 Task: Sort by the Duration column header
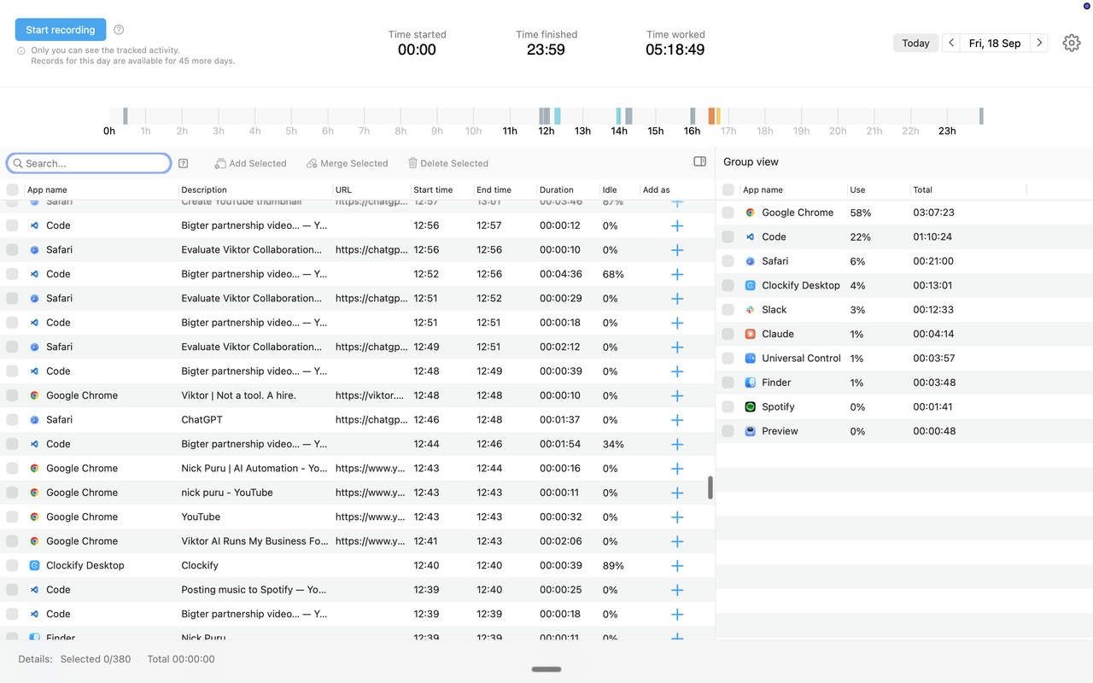[x=557, y=190]
